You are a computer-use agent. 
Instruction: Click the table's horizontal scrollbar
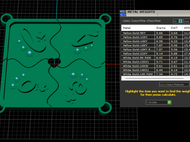pos(155,78)
